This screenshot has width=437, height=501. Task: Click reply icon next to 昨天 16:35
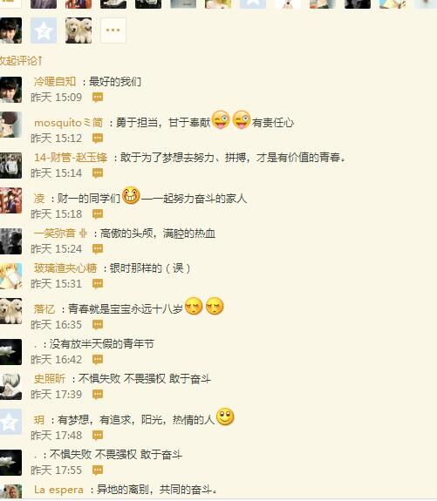98,325
